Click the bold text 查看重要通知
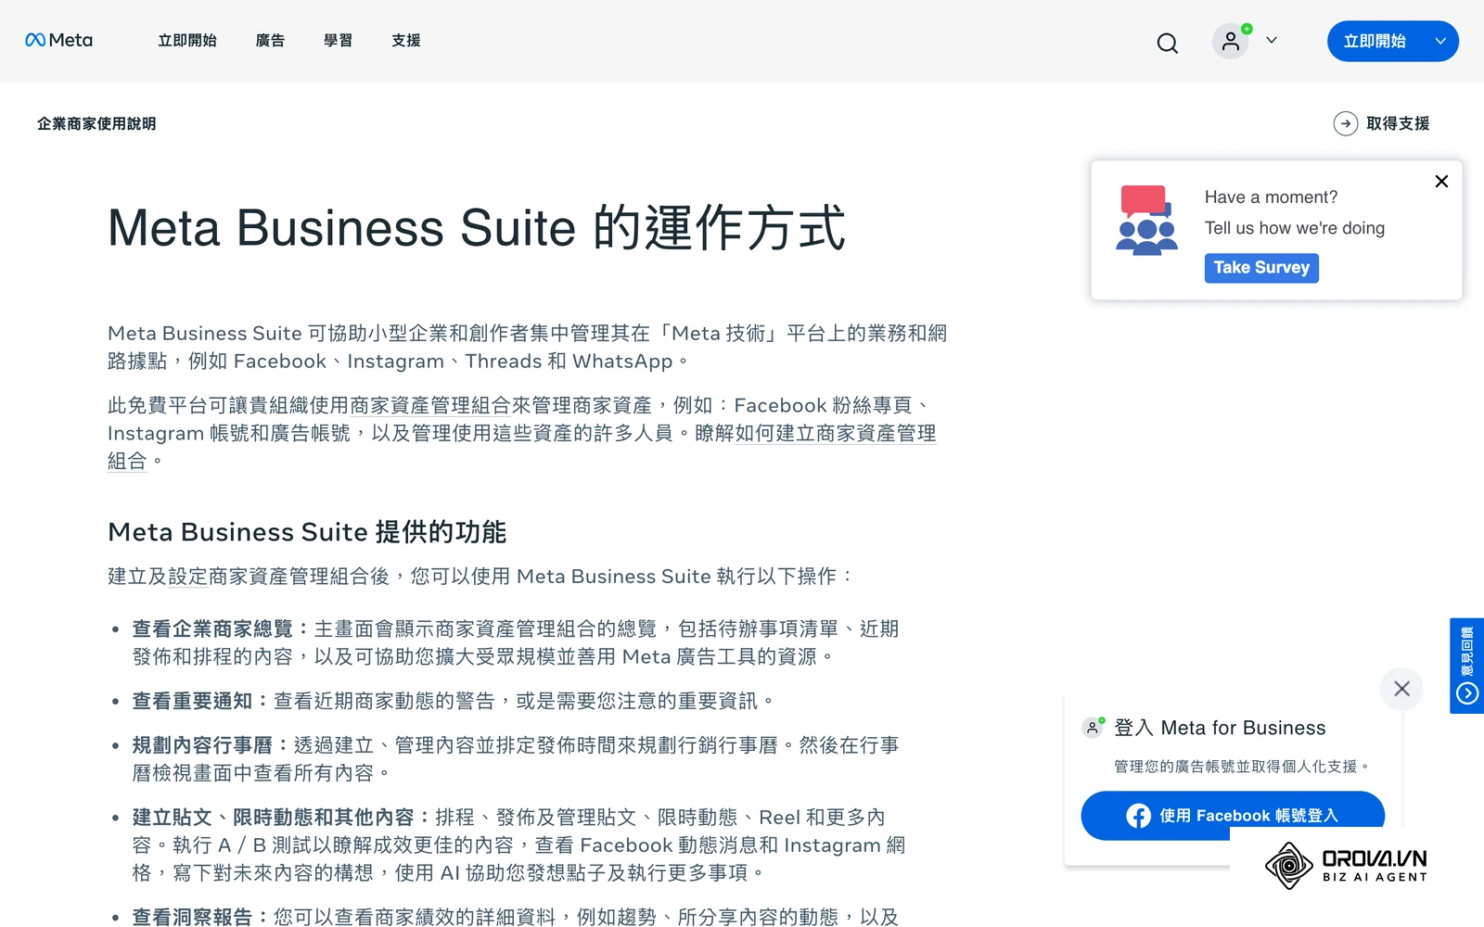The width and height of the screenshot is (1484, 927). pyautogui.click(x=192, y=702)
